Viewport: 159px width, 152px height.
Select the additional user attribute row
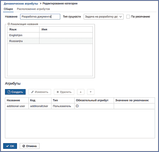(x=80, y=106)
